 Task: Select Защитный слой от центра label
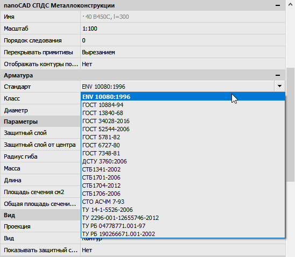click(x=40, y=145)
